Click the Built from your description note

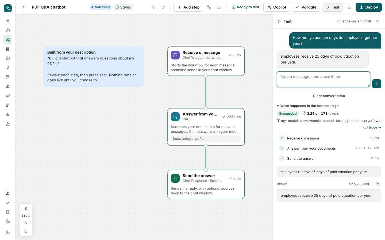point(94,66)
